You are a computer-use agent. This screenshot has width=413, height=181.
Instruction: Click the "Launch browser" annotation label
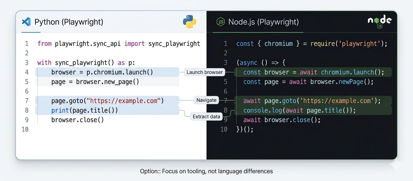(205, 72)
